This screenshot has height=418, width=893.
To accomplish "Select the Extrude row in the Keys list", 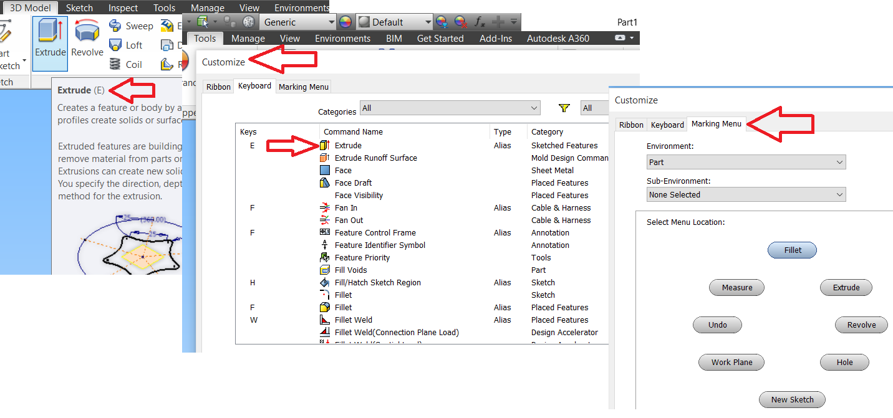I will click(x=347, y=145).
